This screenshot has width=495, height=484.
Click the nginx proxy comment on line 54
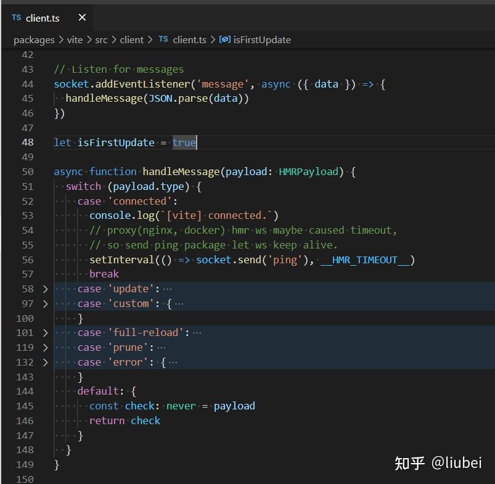243,231
